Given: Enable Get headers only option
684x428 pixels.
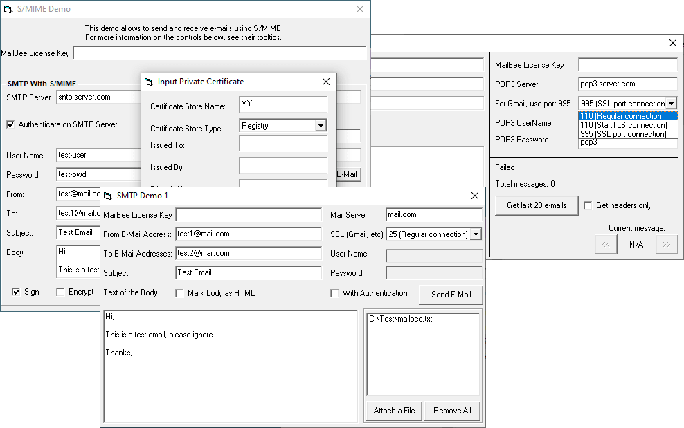Looking at the screenshot, I should tap(588, 205).
